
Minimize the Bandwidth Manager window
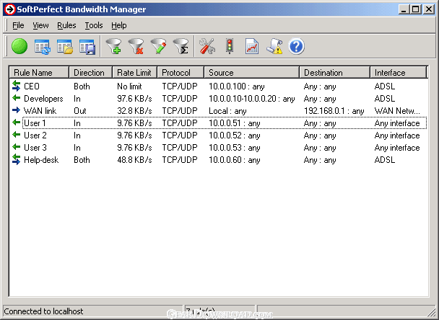pyautogui.click(x=404, y=9)
